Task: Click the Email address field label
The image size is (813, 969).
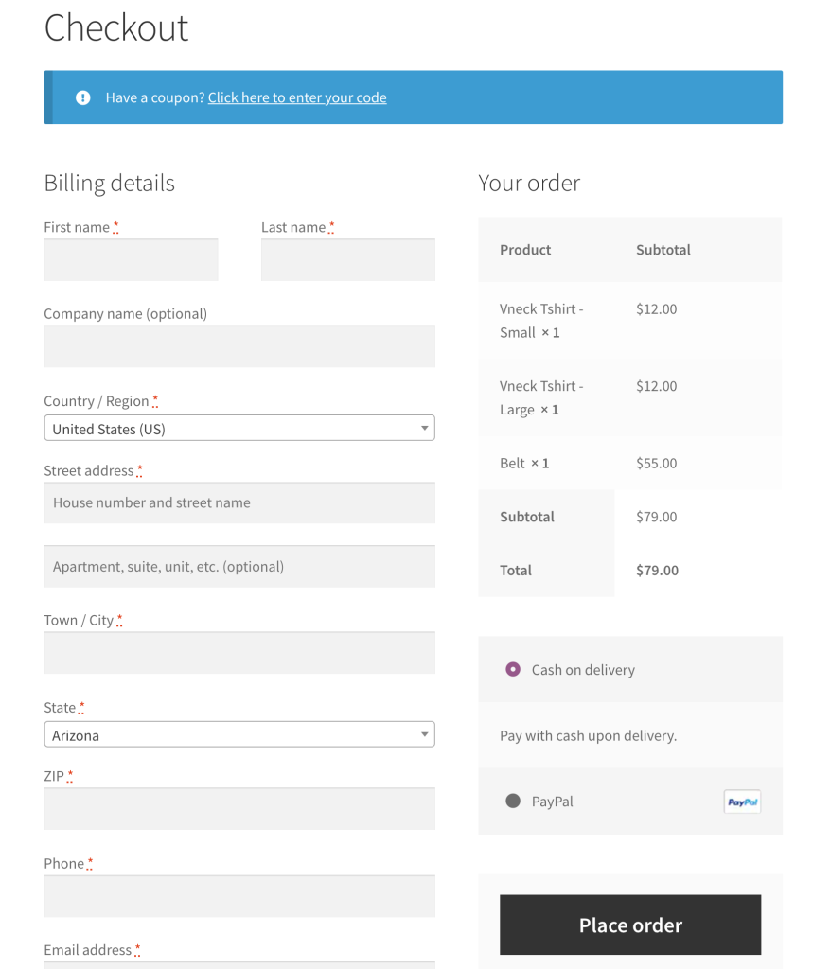Action: tap(88, 950)
